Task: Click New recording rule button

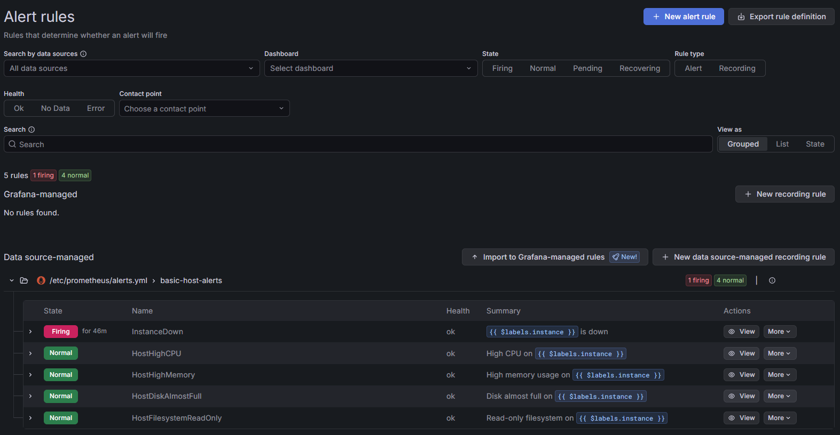Action: click(x=785, y=194)
